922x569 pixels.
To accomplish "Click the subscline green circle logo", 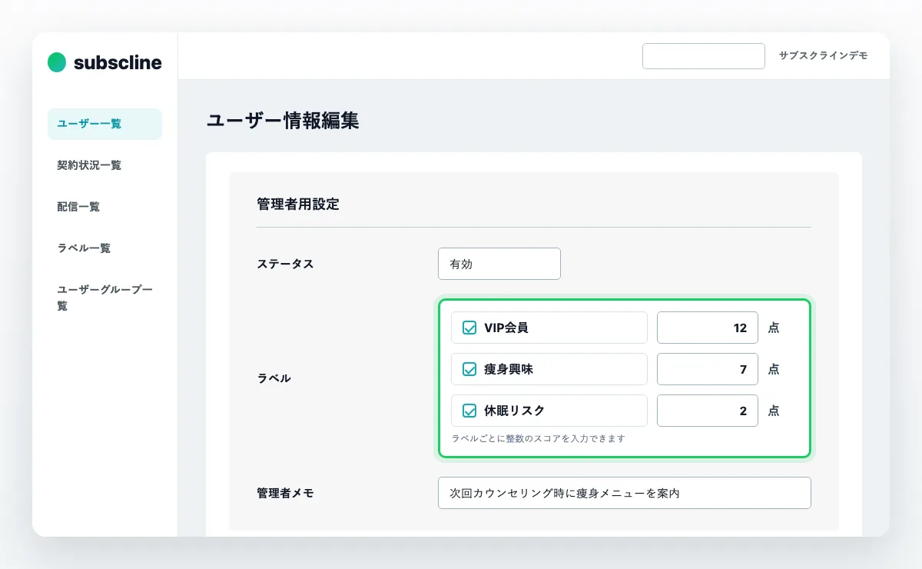I will click(x=57, y=62).
